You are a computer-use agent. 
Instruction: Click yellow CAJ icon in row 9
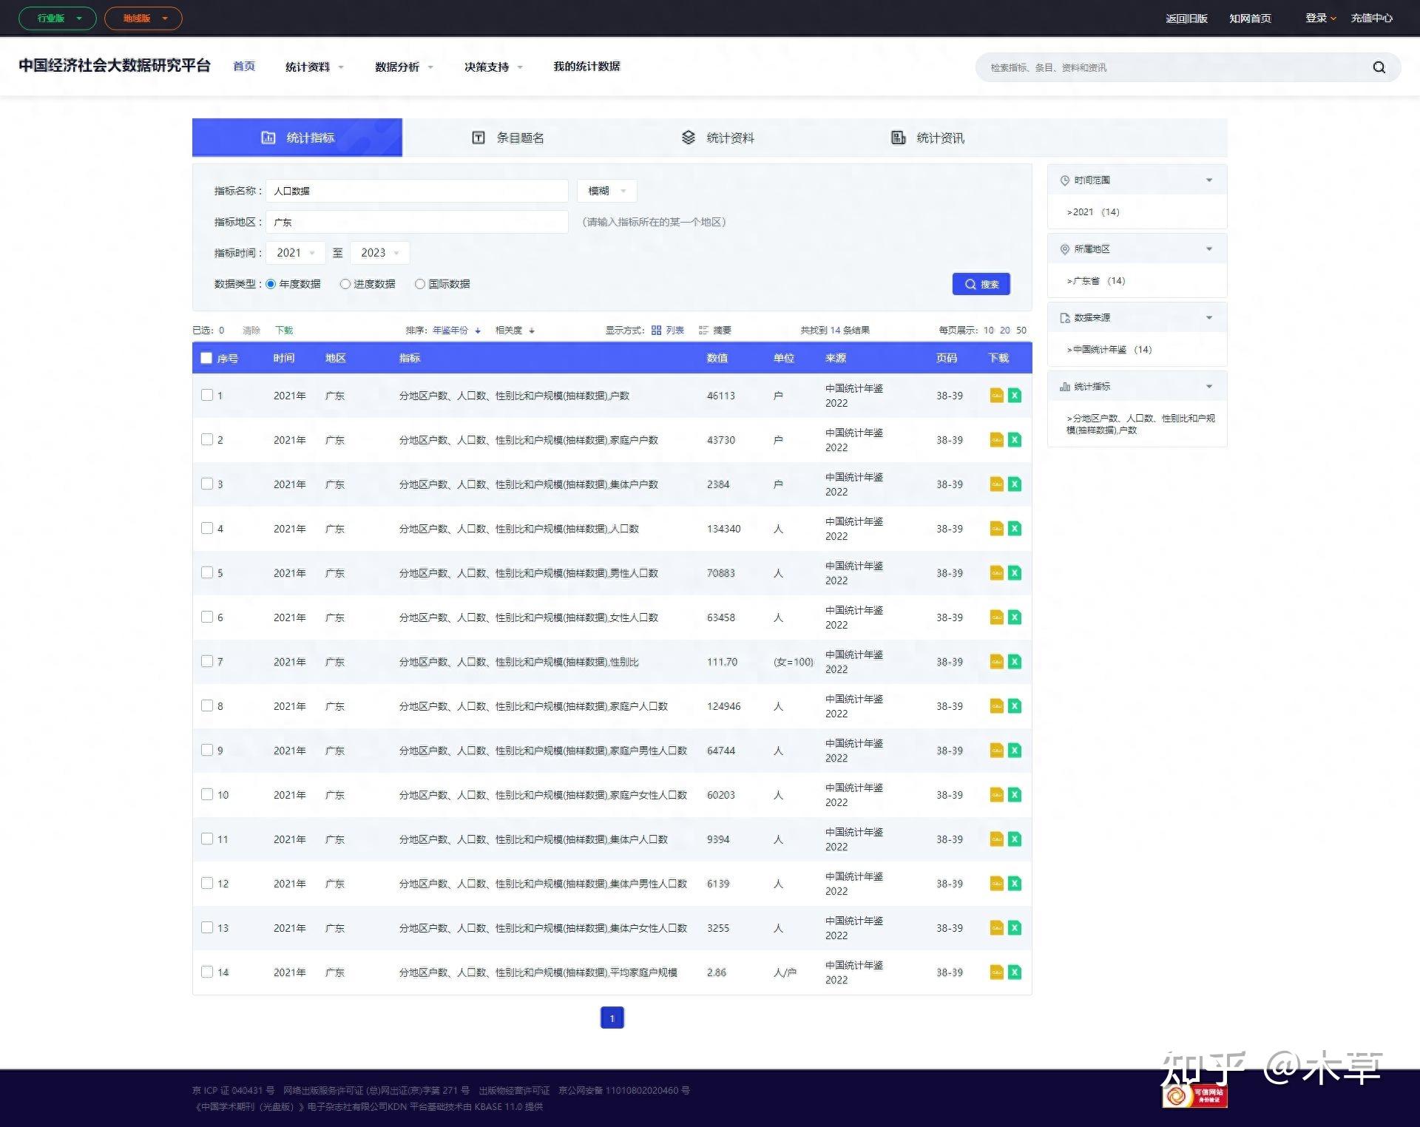point(996,751)
